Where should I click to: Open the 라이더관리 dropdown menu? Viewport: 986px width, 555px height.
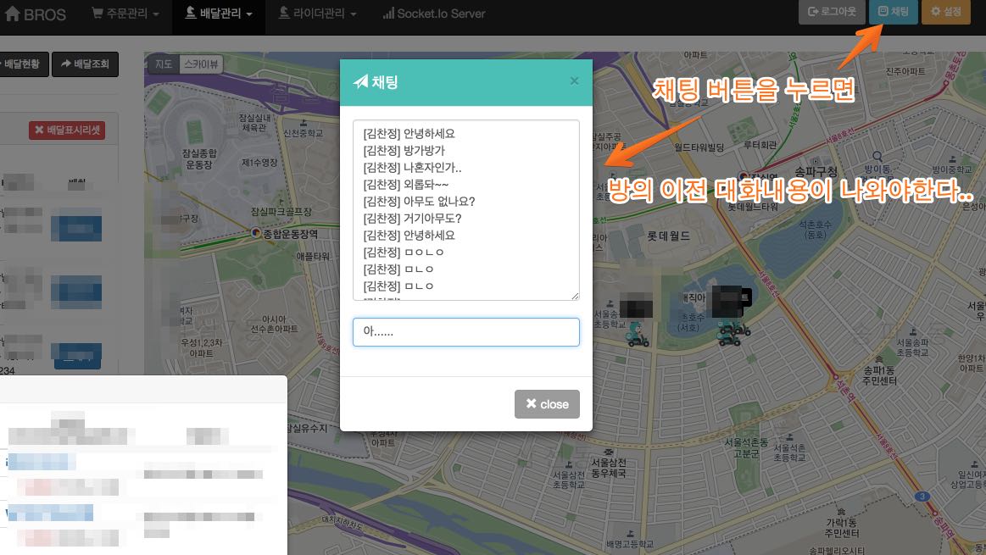tap(317, 14)
